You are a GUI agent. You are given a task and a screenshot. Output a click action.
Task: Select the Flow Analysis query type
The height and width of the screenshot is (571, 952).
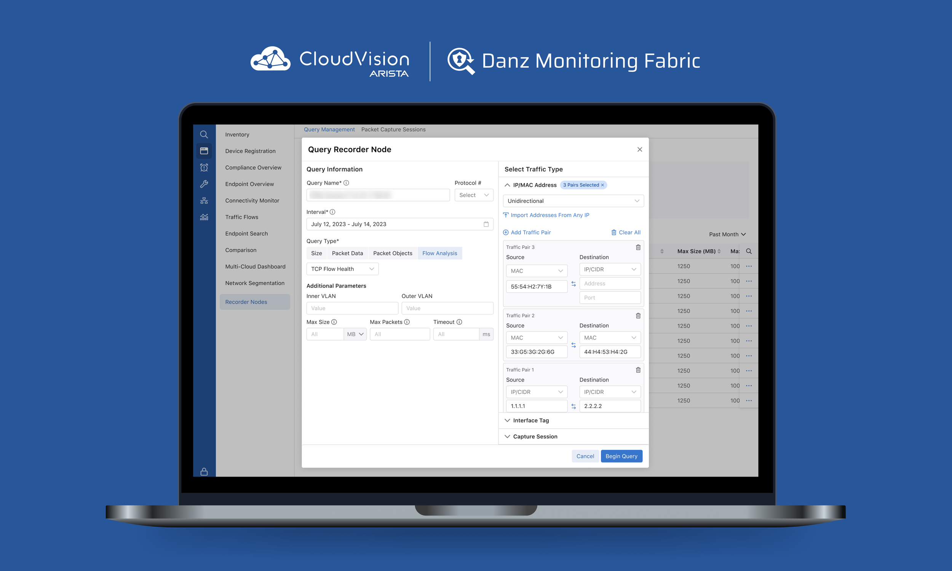pyautogui.click(x=439, y=253)
